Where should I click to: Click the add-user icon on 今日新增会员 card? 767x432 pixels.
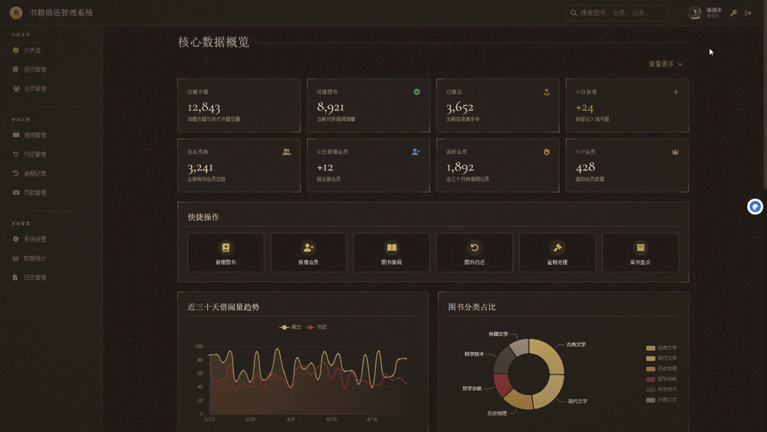coord(416,152)
